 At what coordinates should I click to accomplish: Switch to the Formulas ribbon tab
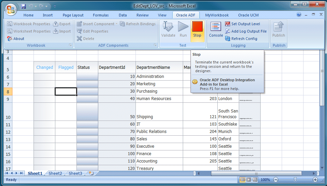pyautogui.click(x=101, y=15)
